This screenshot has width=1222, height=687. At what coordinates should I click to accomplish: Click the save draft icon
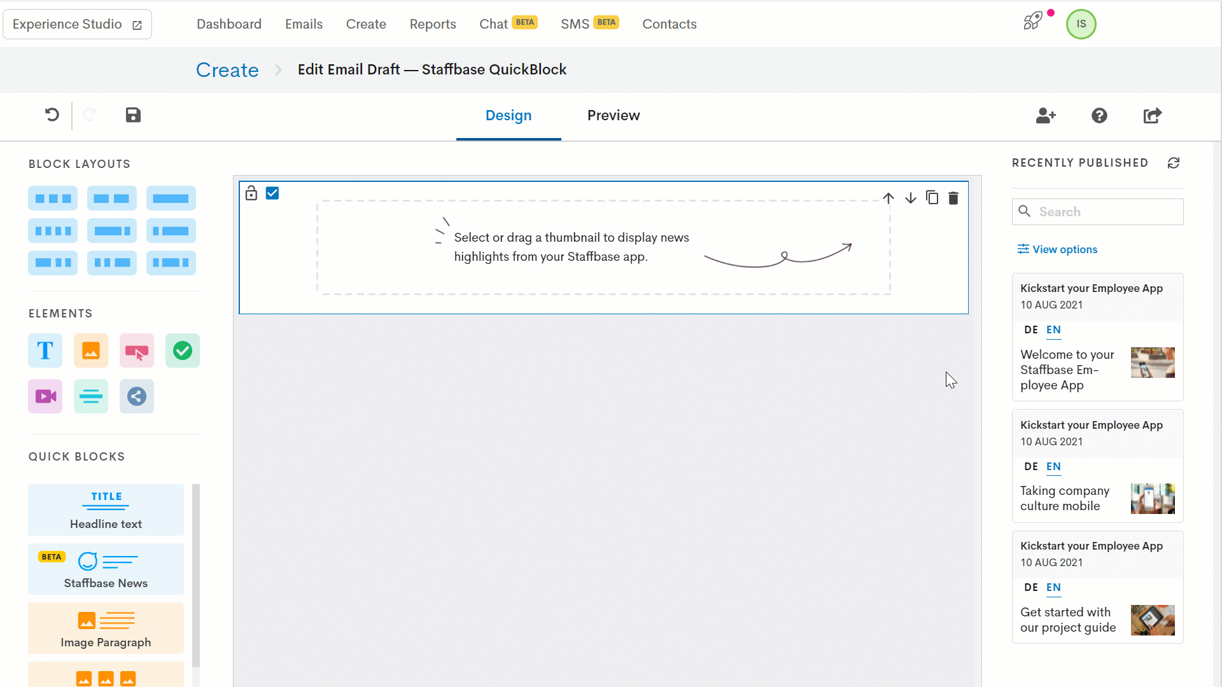(x=132, y=115)
